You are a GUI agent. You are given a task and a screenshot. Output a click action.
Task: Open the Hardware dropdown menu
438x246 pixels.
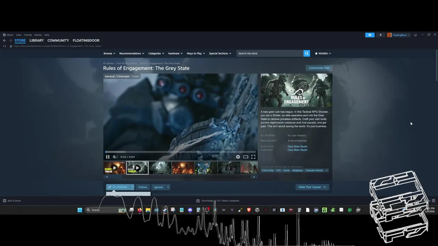175,53
